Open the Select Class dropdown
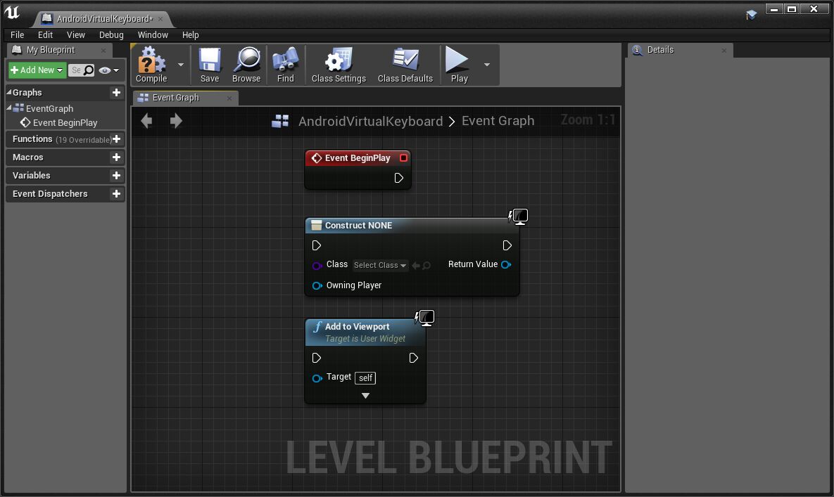The width and height of the screenshot is (834, 497). [380, 265]
